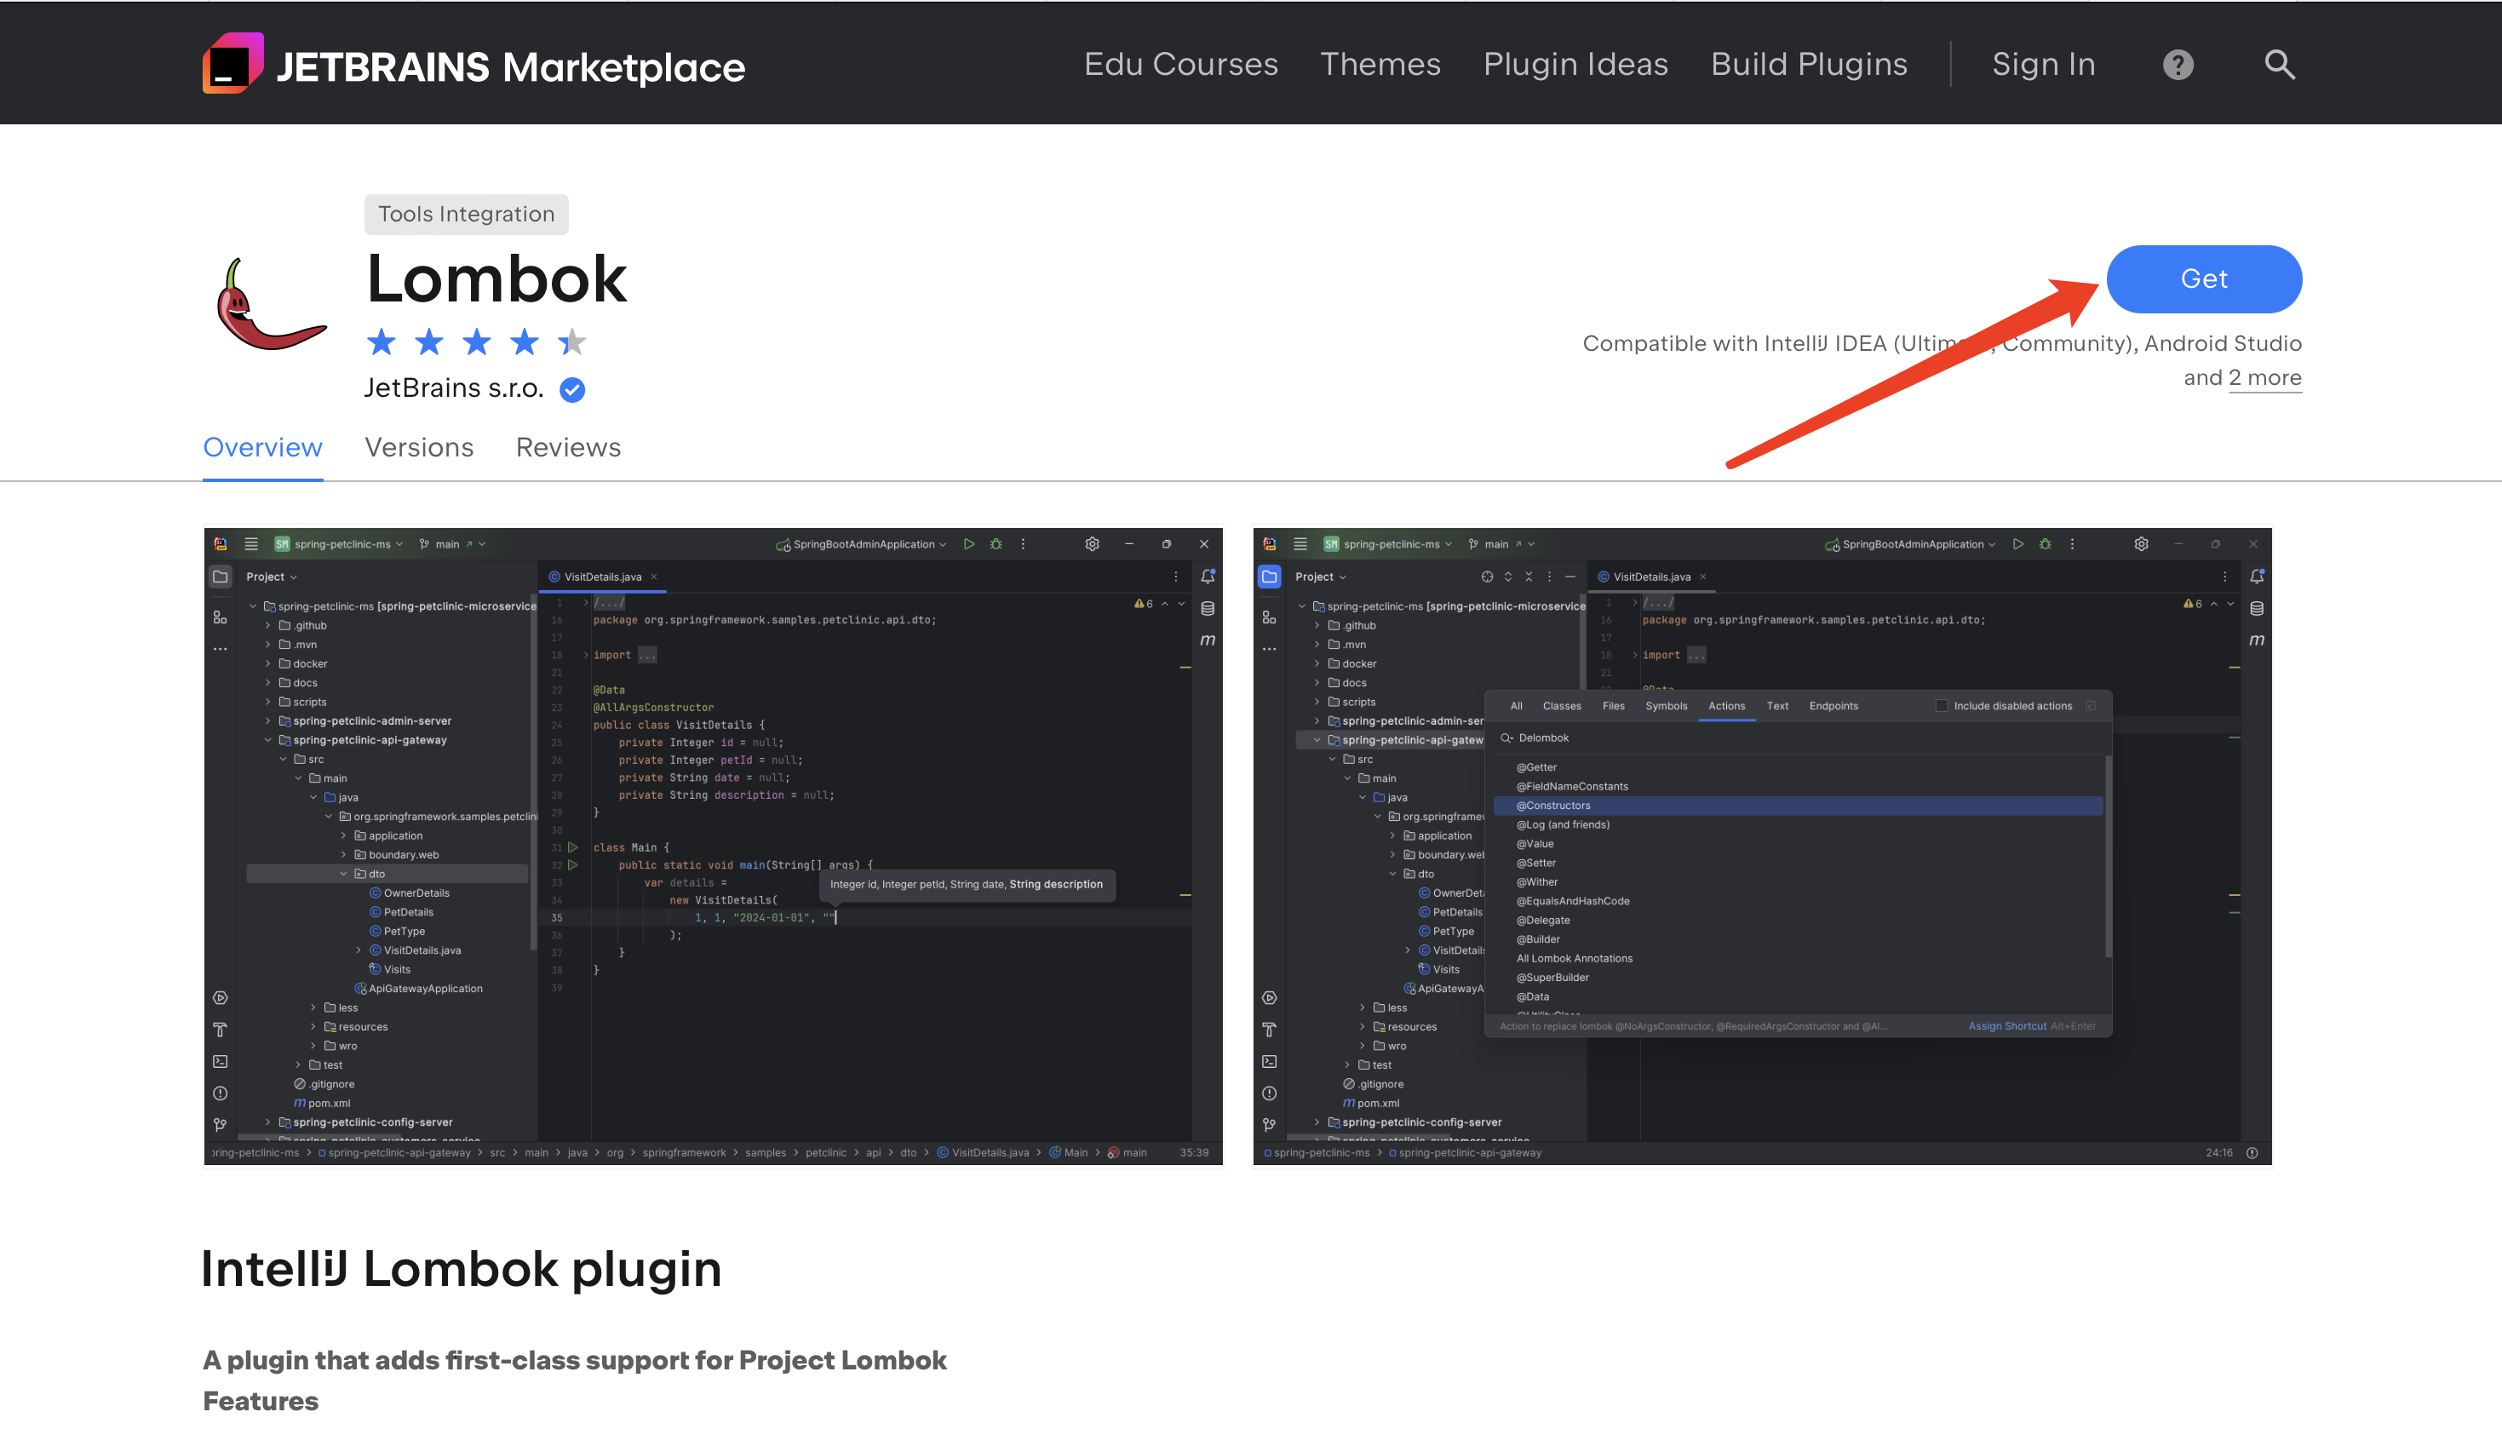Open the Versions tab
This screenshot has width=2502, height=1429.
(x=419, y=448)
